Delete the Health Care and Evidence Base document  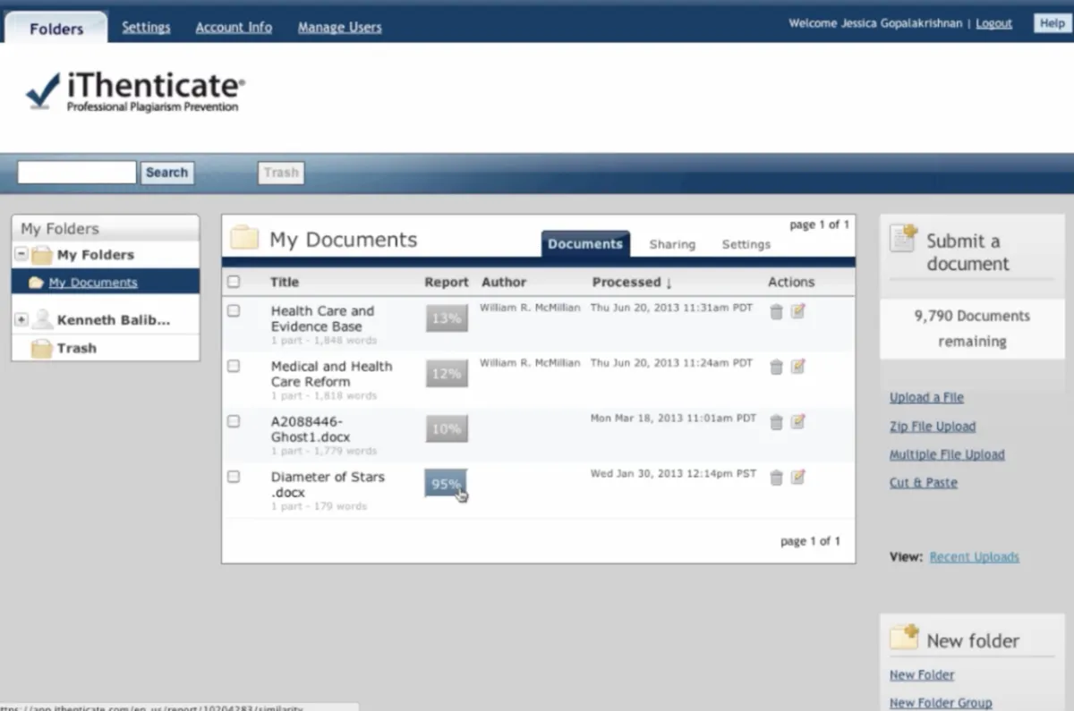coord(776,312)
